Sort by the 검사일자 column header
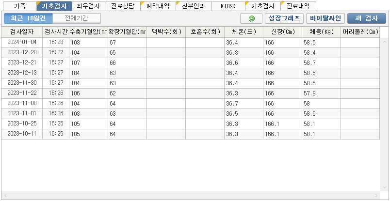The width and height of the screenshot is (390, 201). (22, 32)
